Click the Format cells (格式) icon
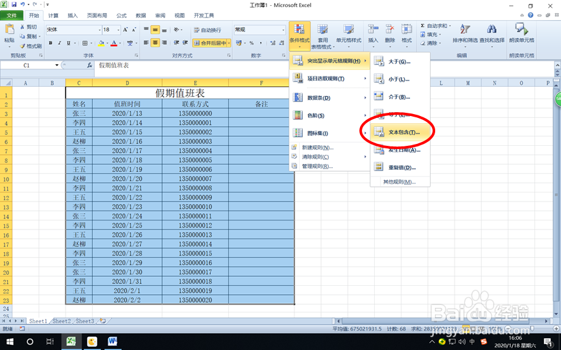The height and width of the screenshot is (350, 561). click(x=407, y=30)
